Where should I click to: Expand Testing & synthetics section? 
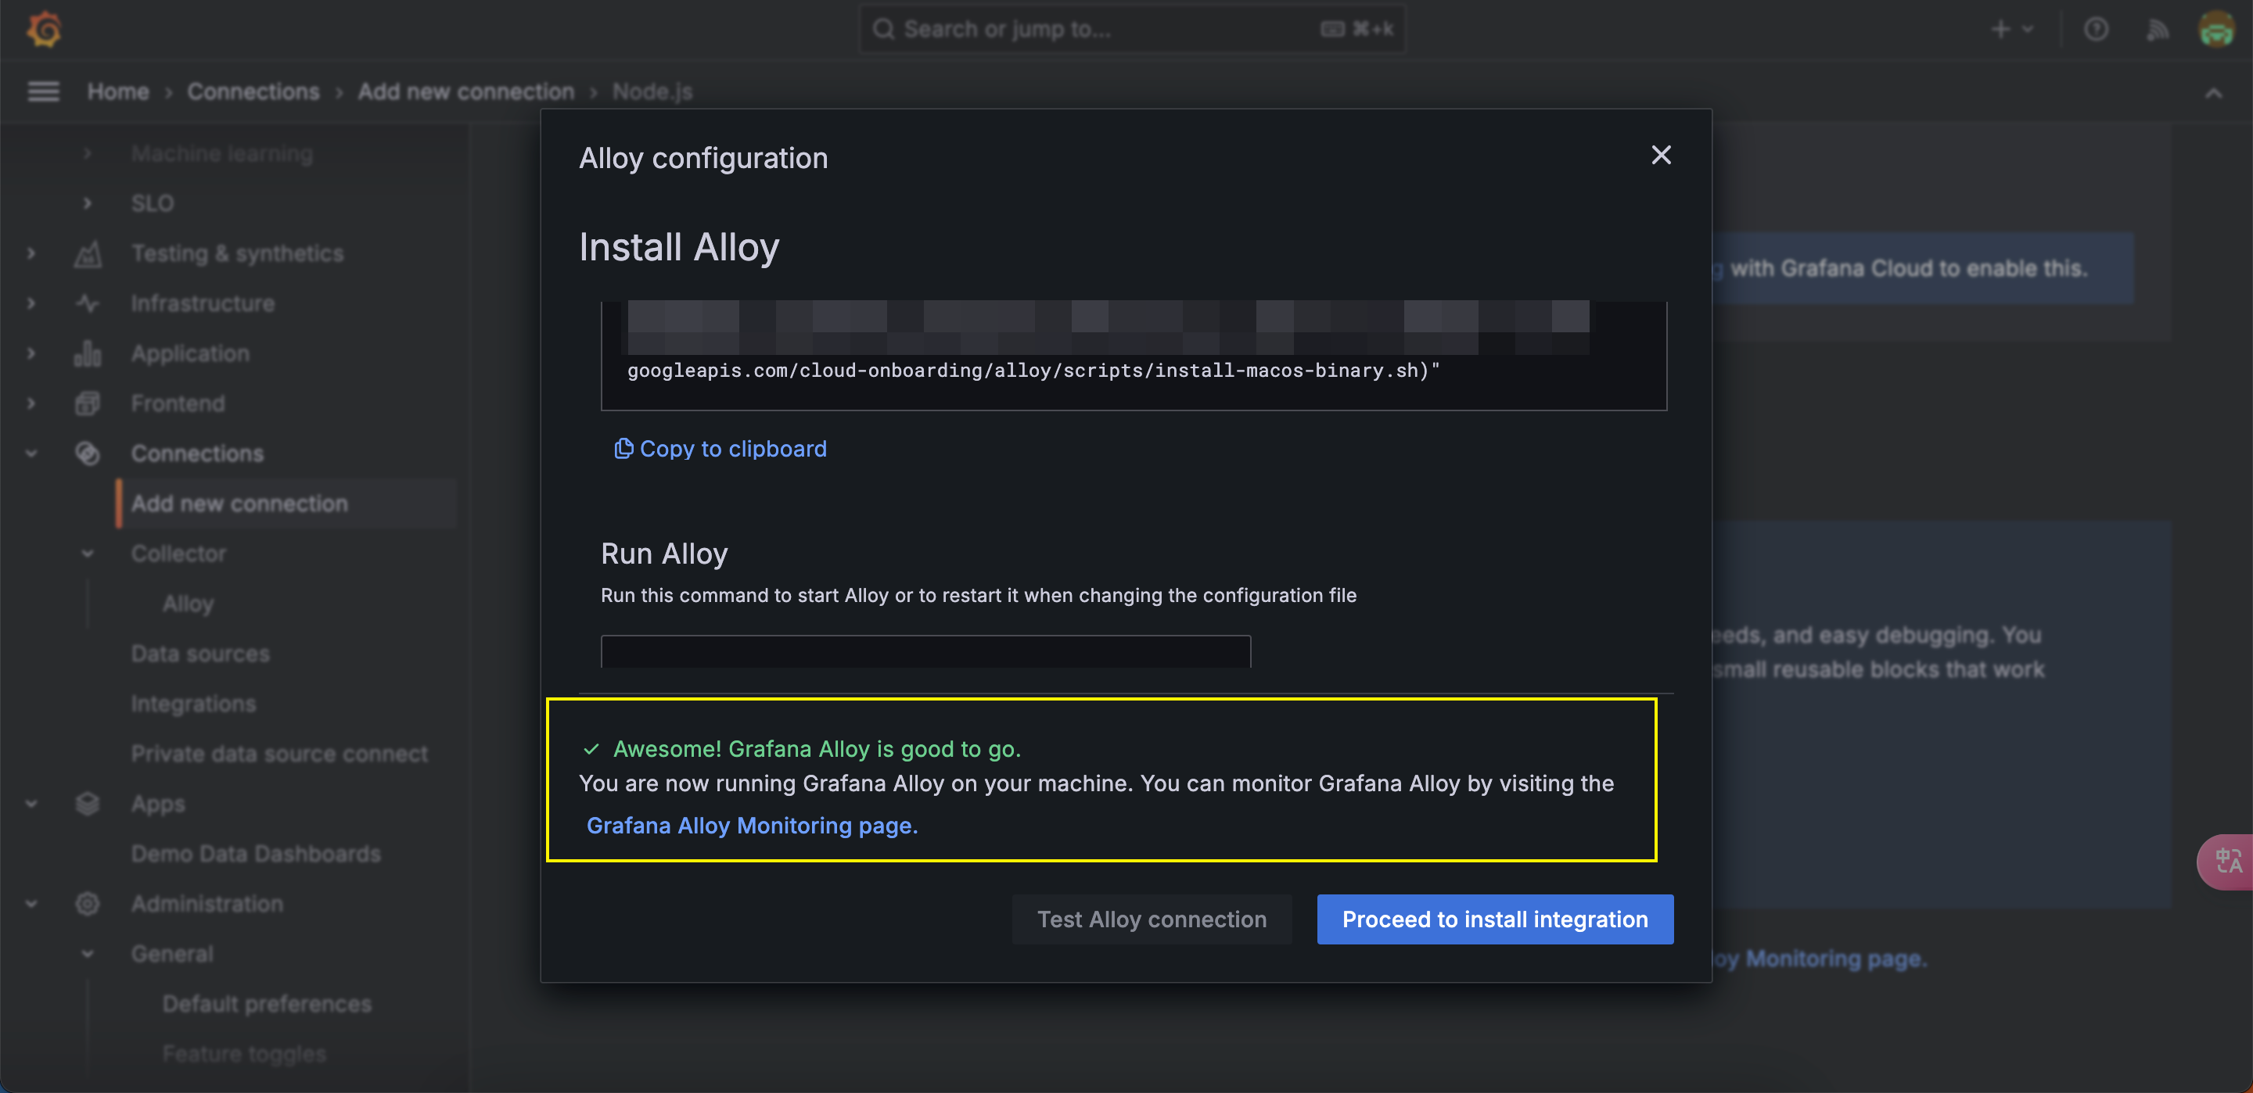tap(31, 253)
